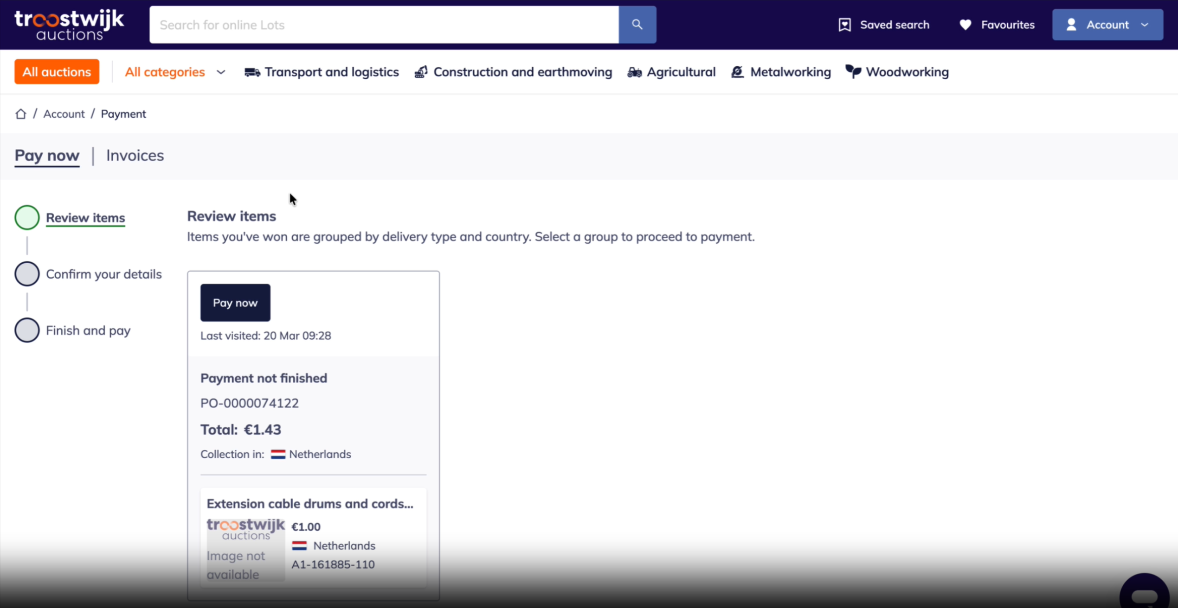This screenshot has width=1178, height=608.
Task: Select the Confirm your details step circle
Action: [x=27, y=273]
